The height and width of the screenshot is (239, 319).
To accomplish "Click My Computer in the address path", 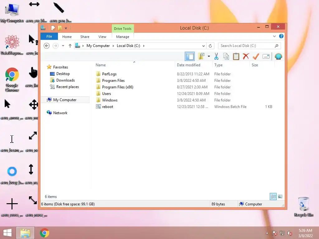I will point(98,46).
